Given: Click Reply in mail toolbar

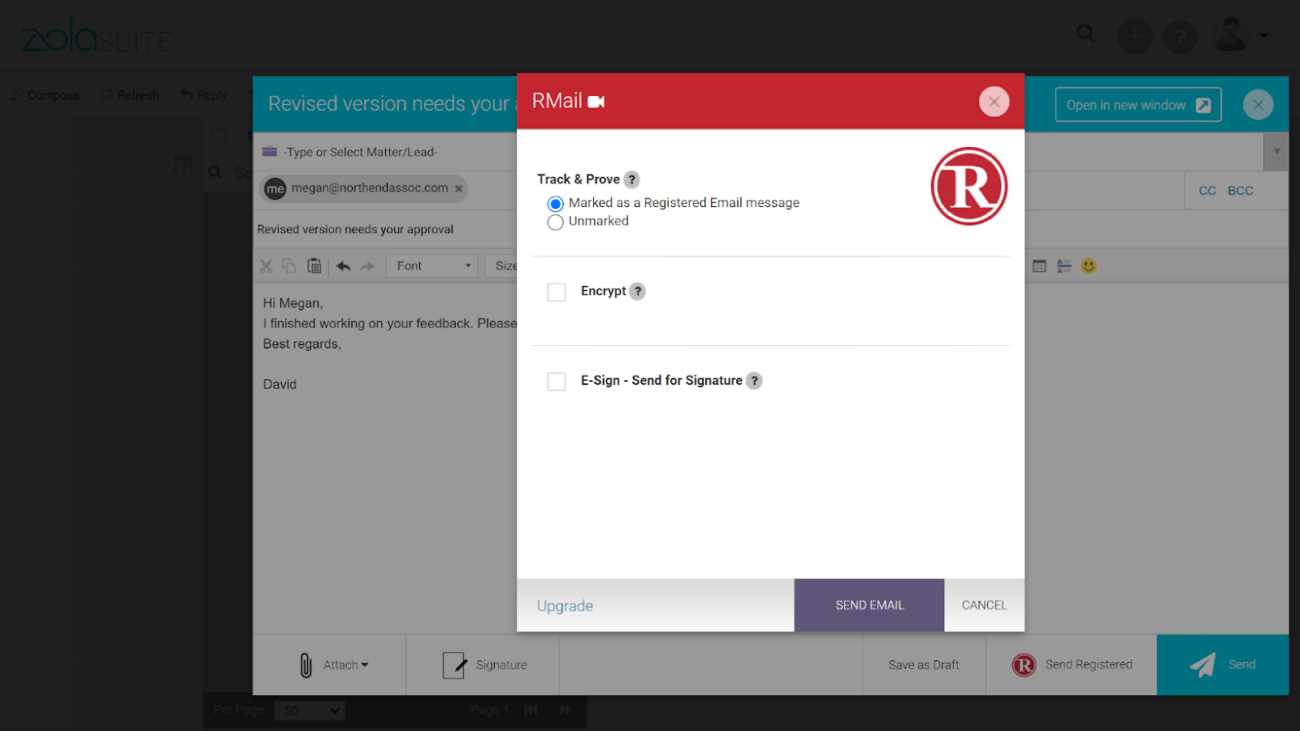Looking at the screenshot, I should [204, 95].
